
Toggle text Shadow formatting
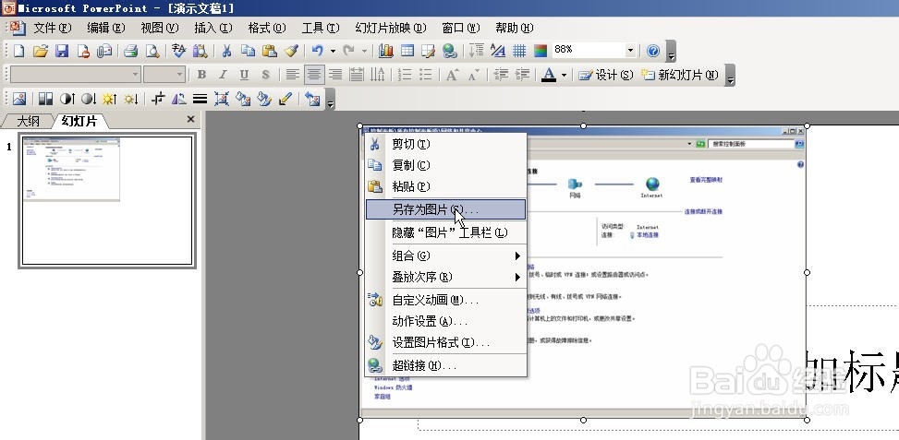point(265,75)
